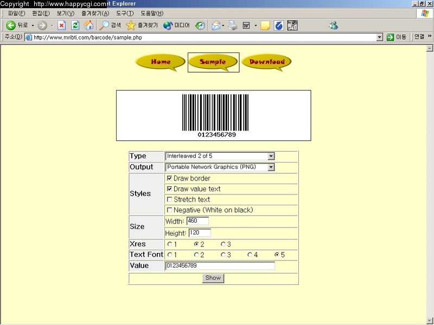Expand the Links (연결) toolbar chevron
Screen dimensions: 434x325
430,36
